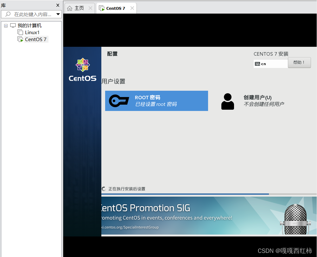317x257 pixels.
Task: Click the CentOS Promotion SIG banner
Action: tap(209, 216)
